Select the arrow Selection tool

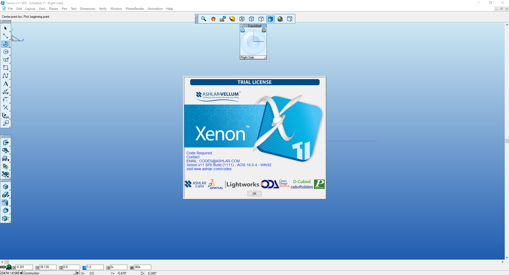click(6, 28)
